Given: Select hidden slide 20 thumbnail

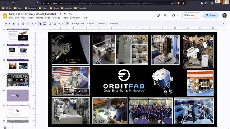Looking at the screenshot, I should click(18, 96).
